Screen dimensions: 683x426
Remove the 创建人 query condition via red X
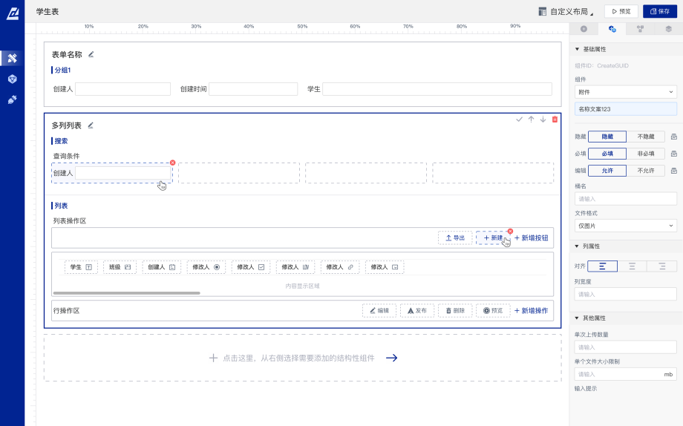point(173,163)
